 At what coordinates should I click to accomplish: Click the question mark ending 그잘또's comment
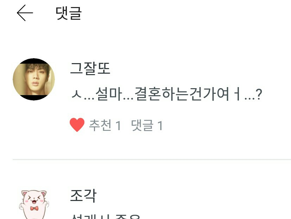click(259, 94)
